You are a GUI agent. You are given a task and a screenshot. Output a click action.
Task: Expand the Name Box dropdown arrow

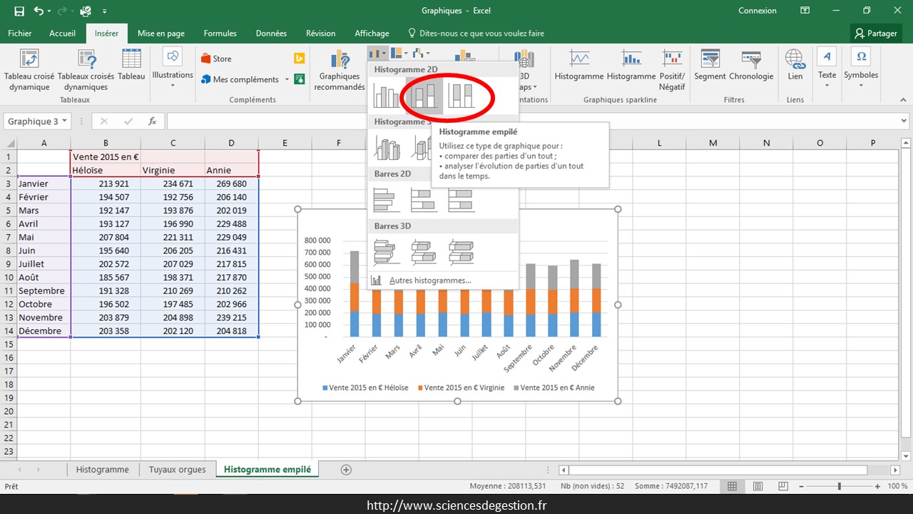click(65, 121)
